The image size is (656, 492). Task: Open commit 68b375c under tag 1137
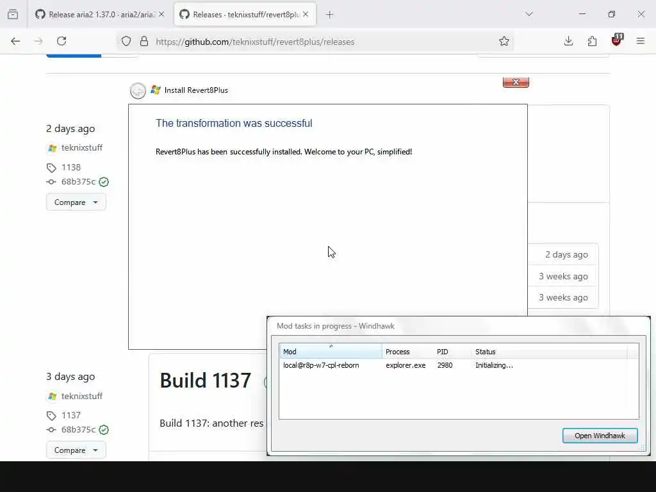pyautogui.click(x=78, y=430)
